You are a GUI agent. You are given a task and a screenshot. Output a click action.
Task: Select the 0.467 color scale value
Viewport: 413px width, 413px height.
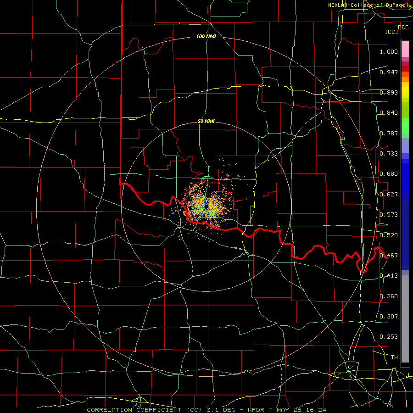click(x=389, y=256)
